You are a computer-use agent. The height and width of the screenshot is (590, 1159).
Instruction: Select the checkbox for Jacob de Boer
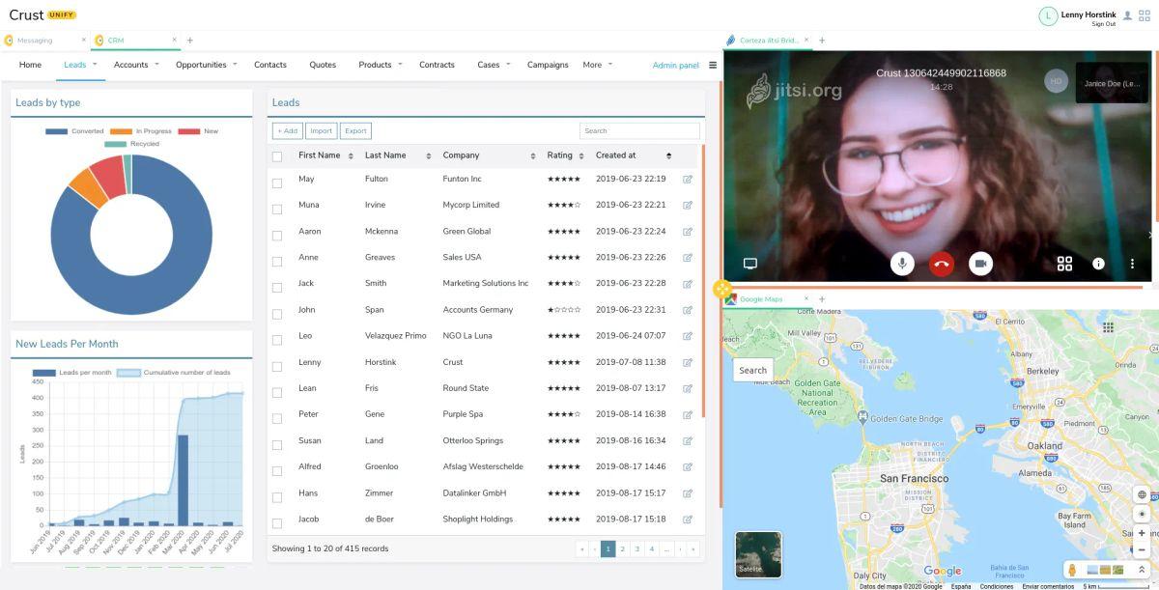tap(277, 522)
